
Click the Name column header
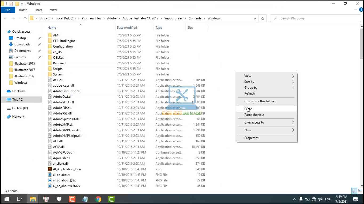(x=52, y=28)
